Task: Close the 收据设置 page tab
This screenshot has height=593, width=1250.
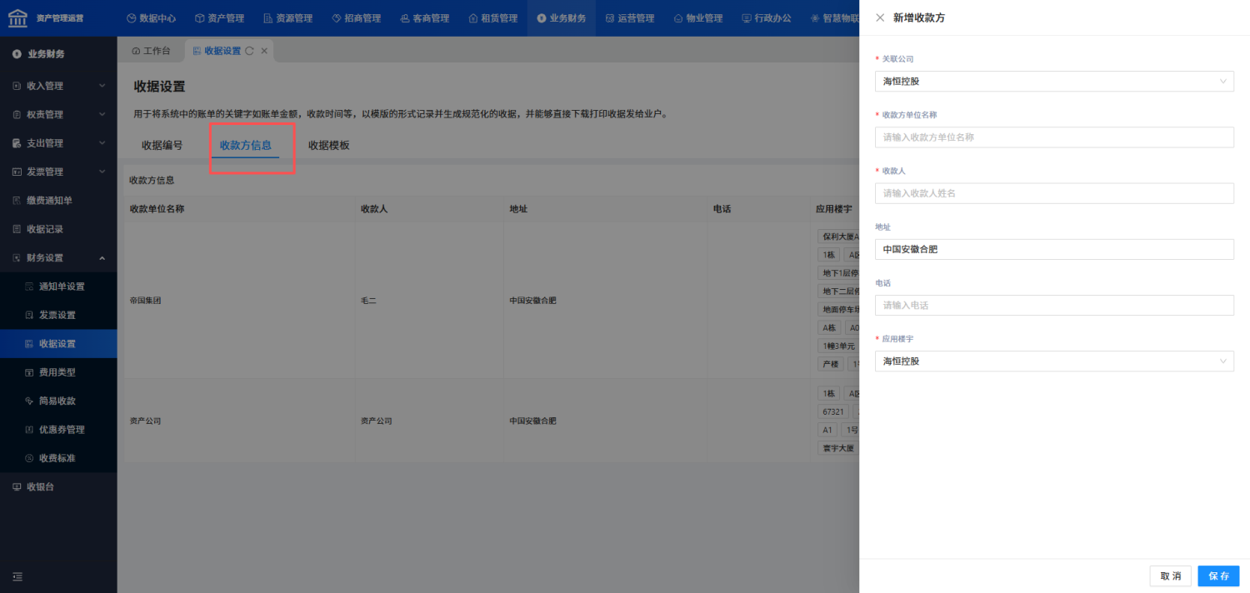Action: 264,51
